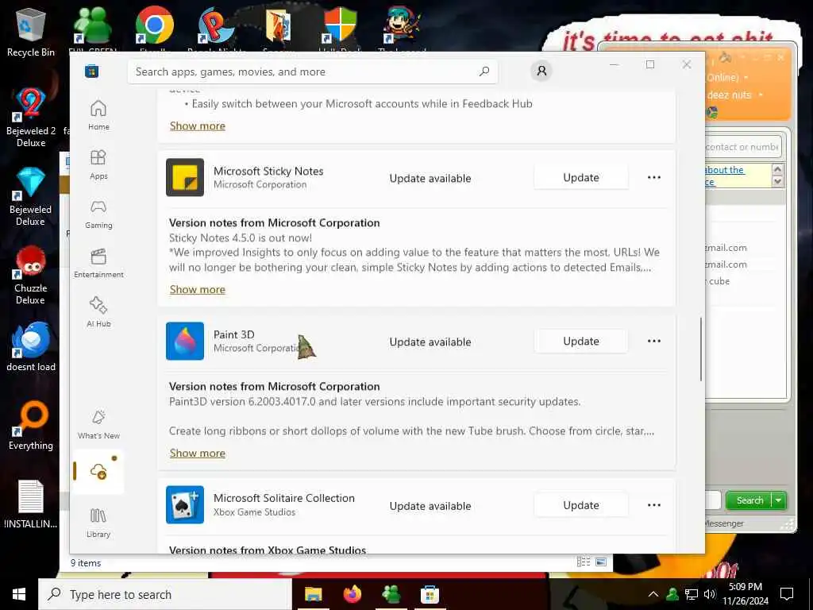Click the Microsoft Store logo icon
Screen dimensions: 813x610
[x=92, y=71]
